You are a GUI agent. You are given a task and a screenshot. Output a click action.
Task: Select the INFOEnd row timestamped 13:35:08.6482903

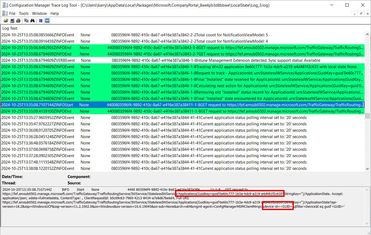[x=183, y=48]
